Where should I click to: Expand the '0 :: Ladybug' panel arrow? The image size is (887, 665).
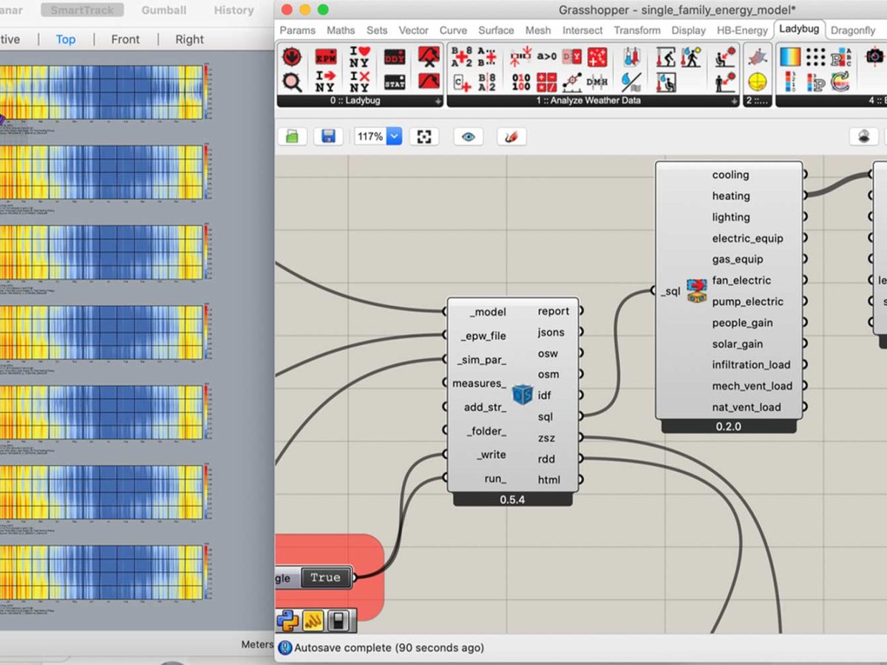[x=438, y=100]
